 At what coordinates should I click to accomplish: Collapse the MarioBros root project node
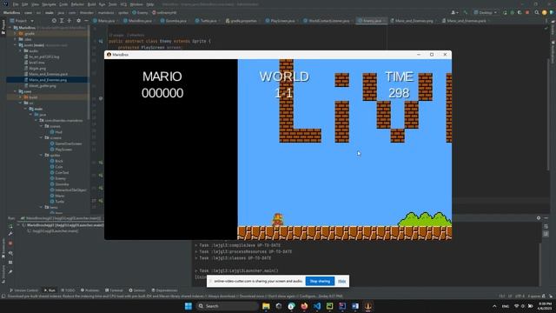[x=10, y=28]
